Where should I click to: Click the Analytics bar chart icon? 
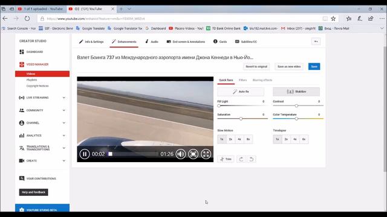22,135
